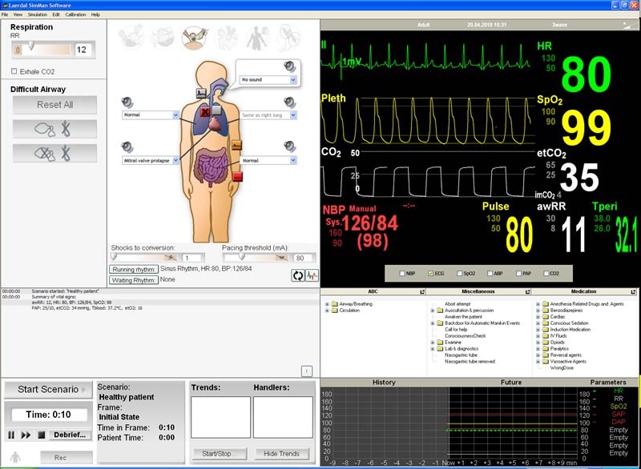Click the small waveform monitor icon at the neck

pyautogui.click(x=202, y=93)
